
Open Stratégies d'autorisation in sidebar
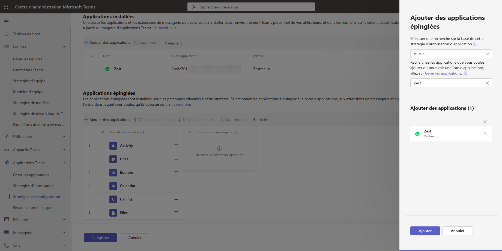pyautogui.click(x=33, y=186)
